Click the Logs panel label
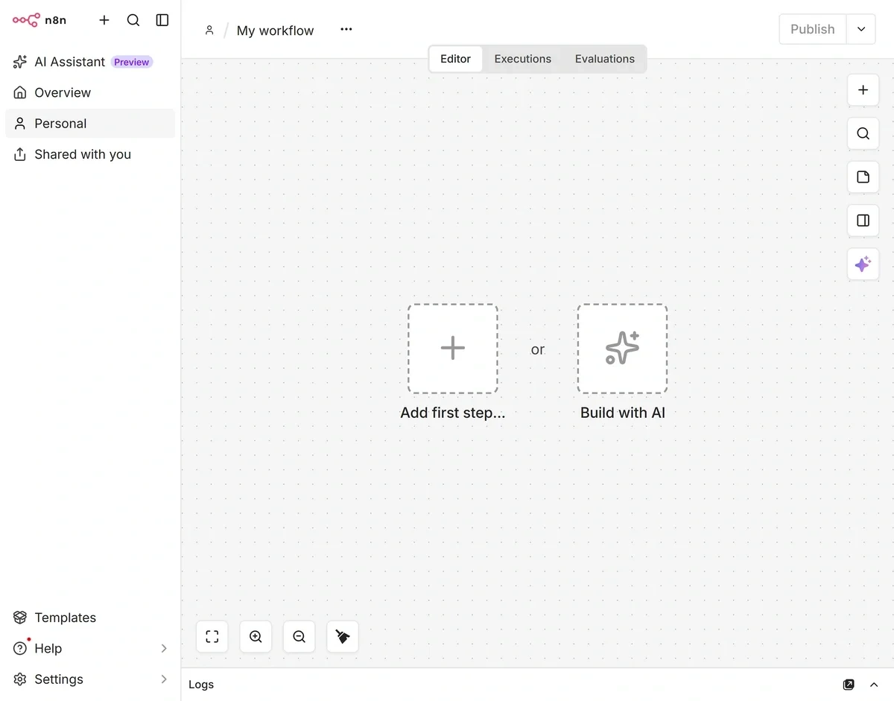This screenshot has width=894, height=701. pos(201,685)
